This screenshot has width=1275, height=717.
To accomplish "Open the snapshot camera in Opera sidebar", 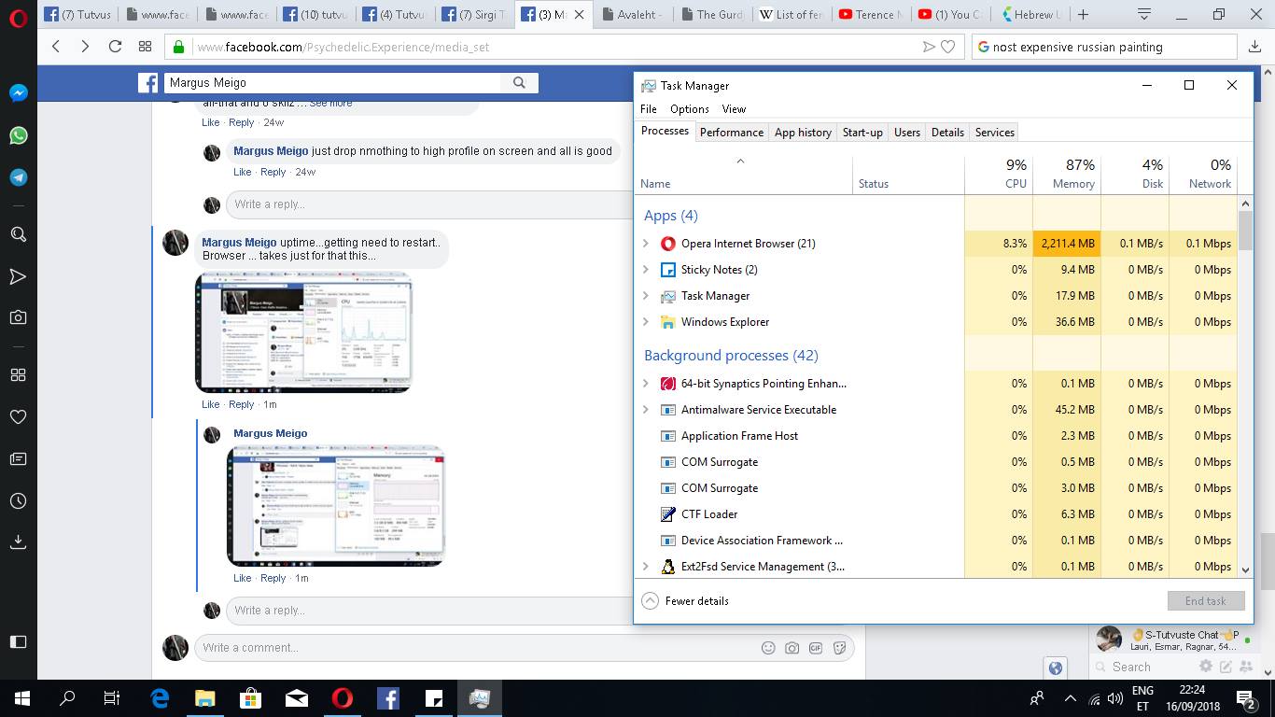I will pos(18,317).
